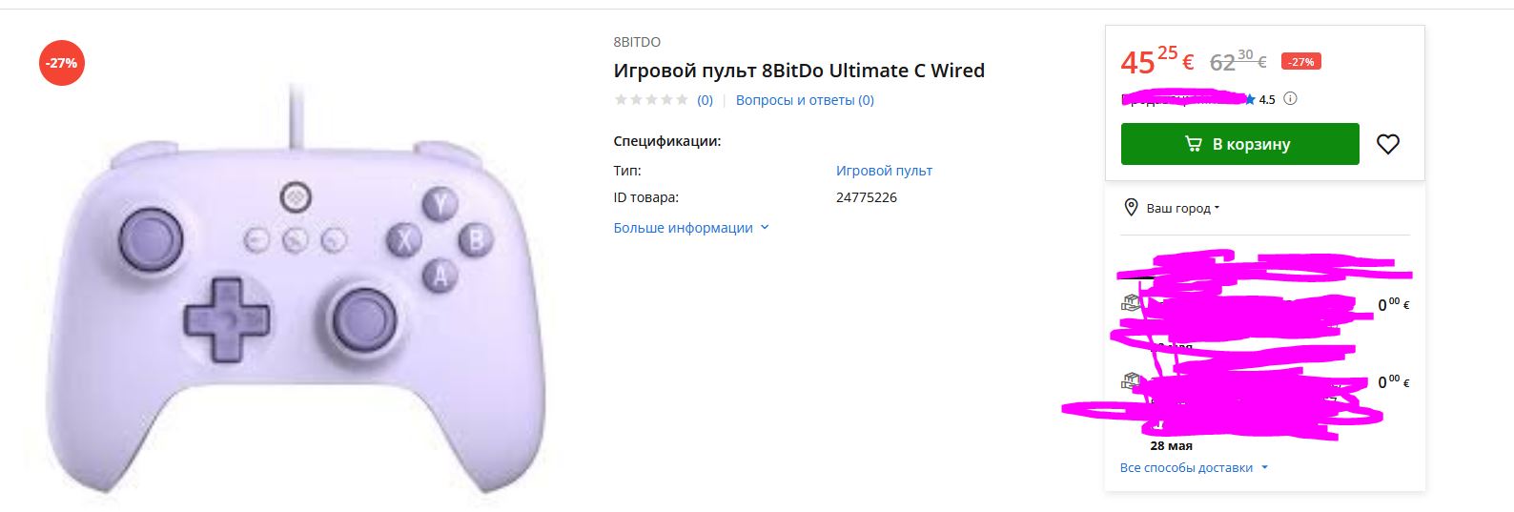Select the second delivery box icon
This screenshot has width=1514, height=512.
[1131, 380]
